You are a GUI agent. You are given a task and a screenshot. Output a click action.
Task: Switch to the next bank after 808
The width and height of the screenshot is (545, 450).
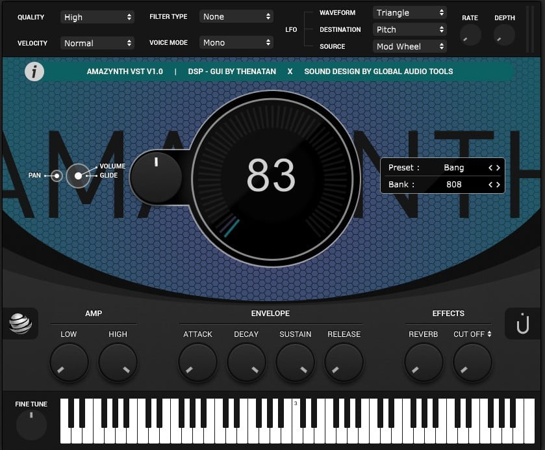pyautogui.click(x=497, y=184)
